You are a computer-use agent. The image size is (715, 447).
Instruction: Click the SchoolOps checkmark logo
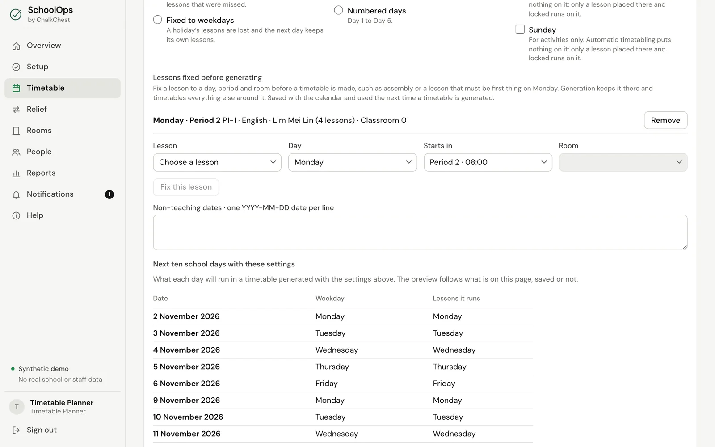(16, 14)
